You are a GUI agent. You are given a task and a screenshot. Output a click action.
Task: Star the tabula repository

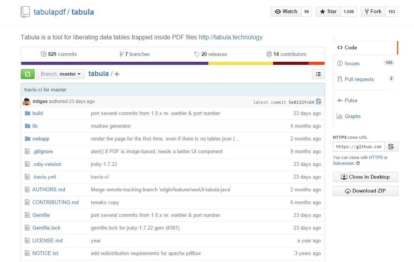pyautogui.click(x=328, y=12)
